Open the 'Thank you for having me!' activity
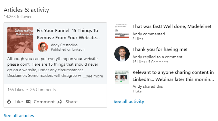This screenshot has width=218, height=121. pos(160,49)
